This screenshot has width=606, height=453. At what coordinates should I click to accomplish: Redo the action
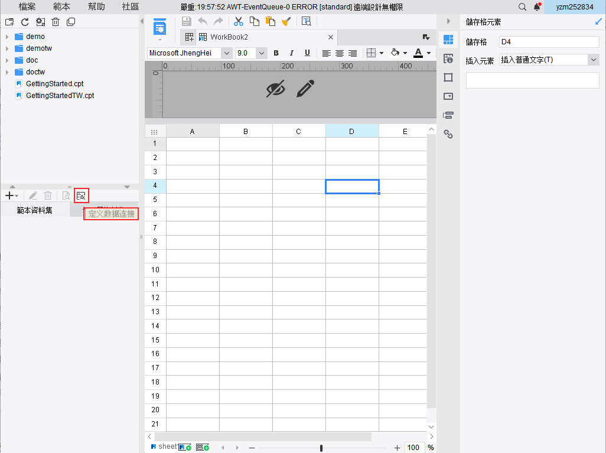pos(219,22)
